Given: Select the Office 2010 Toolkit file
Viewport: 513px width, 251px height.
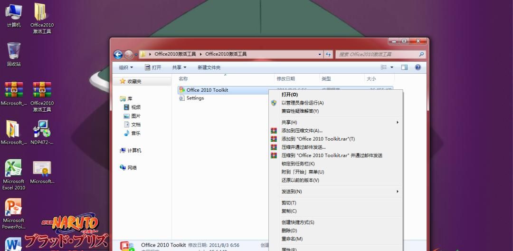Looking at the screenshot, I should 207,90.
